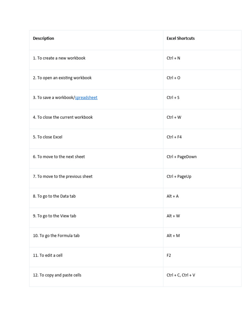Click the Alt + A shortcut text

pyautogui.click(x=172, y=196)
